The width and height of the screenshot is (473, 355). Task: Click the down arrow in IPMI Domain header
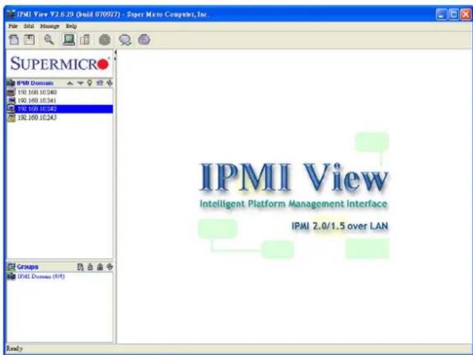[x=80, y=83]
